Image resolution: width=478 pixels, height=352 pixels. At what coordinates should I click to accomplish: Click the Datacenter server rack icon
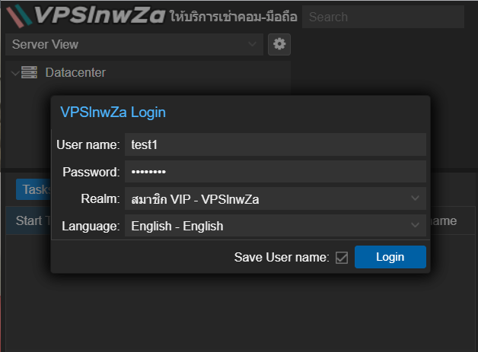pos(30,73)
